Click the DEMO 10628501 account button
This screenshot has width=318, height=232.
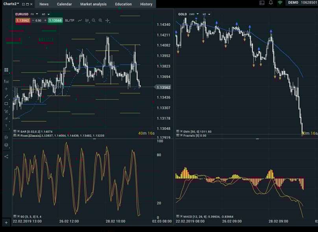tap(302, 3)
